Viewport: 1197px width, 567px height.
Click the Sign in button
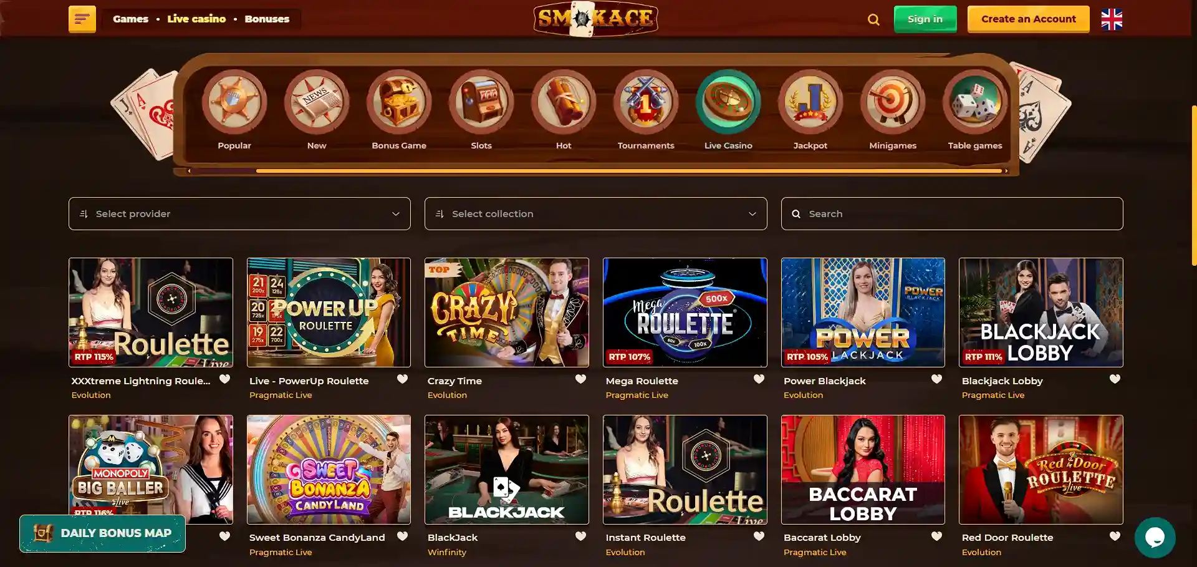(925, 19)
